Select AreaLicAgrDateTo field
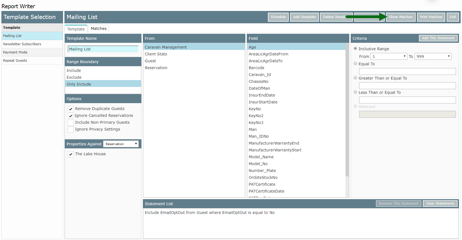 [296, 61]
